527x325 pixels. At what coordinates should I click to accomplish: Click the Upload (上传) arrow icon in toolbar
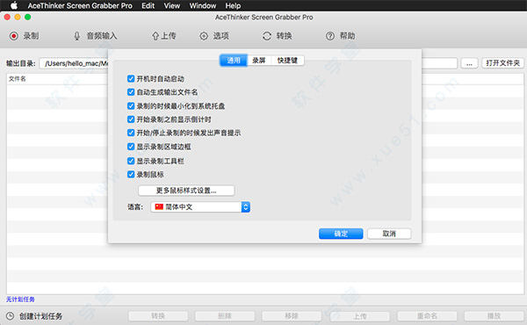(155, 36)
